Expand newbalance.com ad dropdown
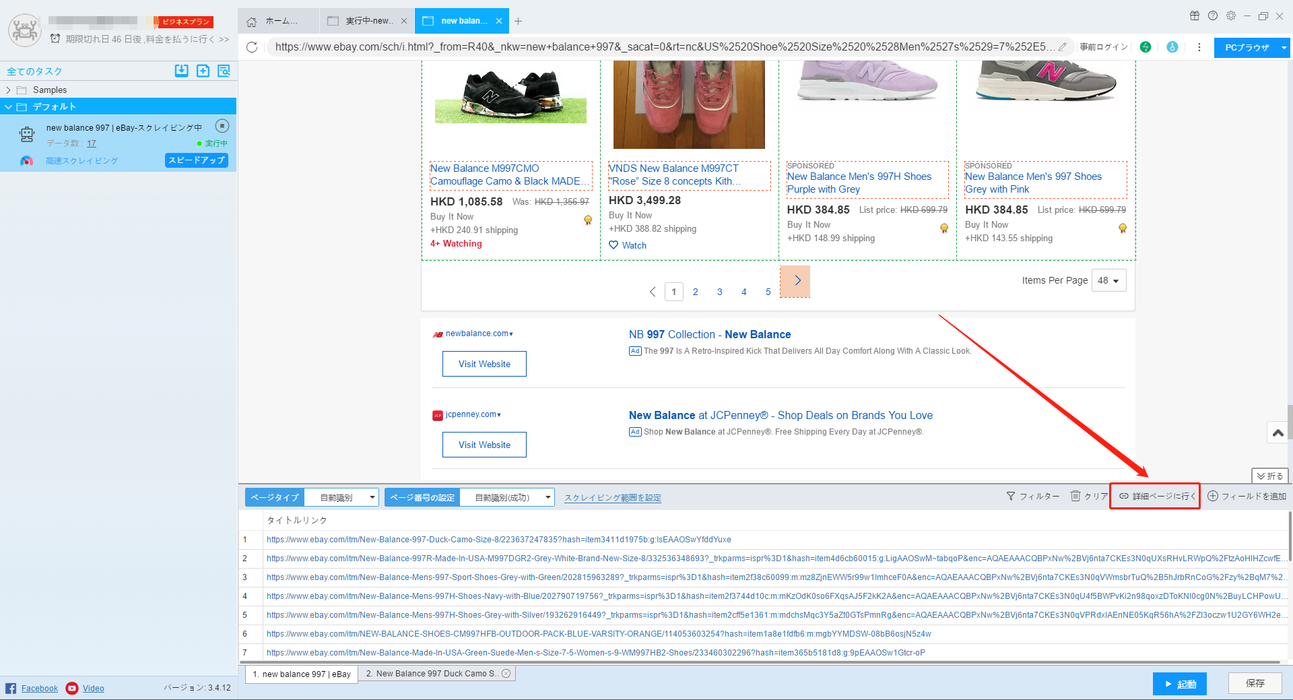Screen dimensions: 1293x700 point(511,334)
